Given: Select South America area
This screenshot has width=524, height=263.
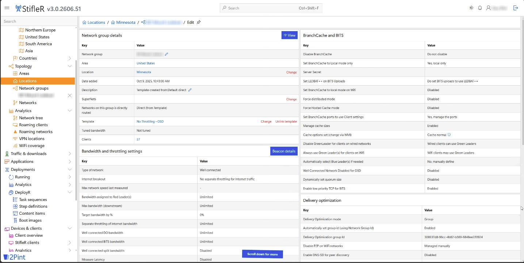Looking at the screenshot, I should coord(38,44).
